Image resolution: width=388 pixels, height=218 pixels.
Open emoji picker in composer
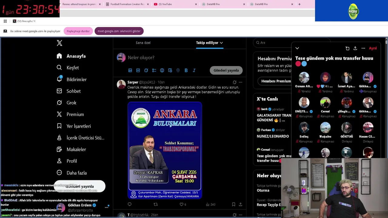pos(162,70)
